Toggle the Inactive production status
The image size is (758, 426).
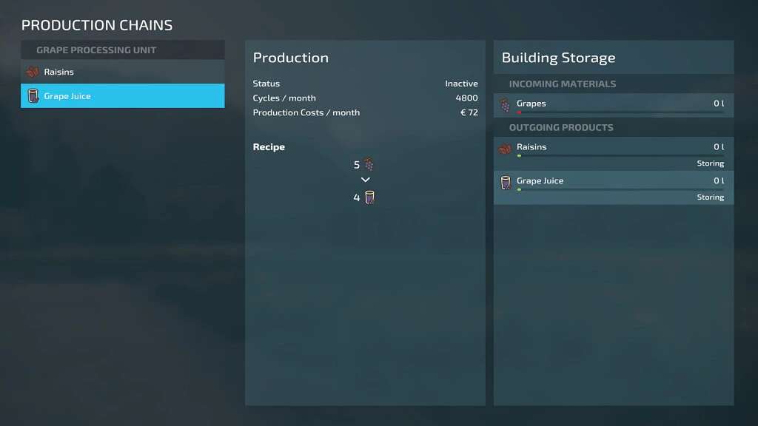click(x=461, y=84)
